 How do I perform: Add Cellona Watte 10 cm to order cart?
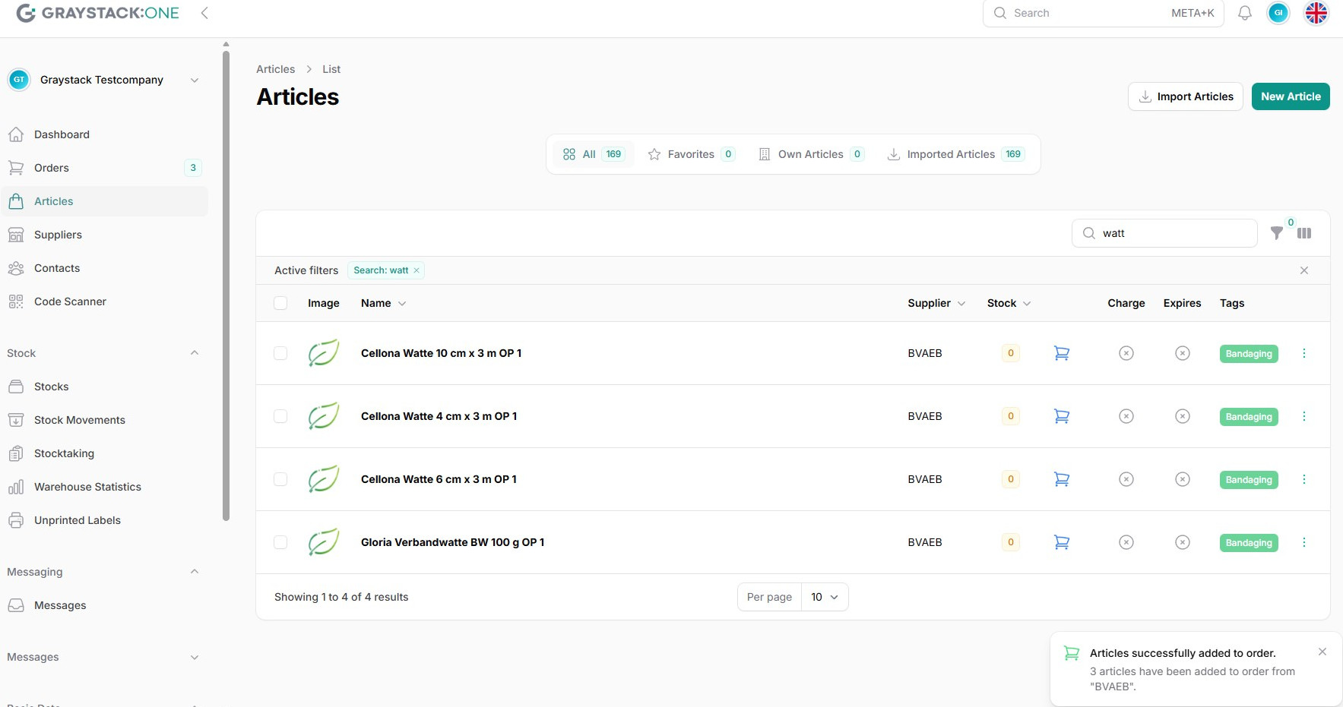(x=1061, y=353)
